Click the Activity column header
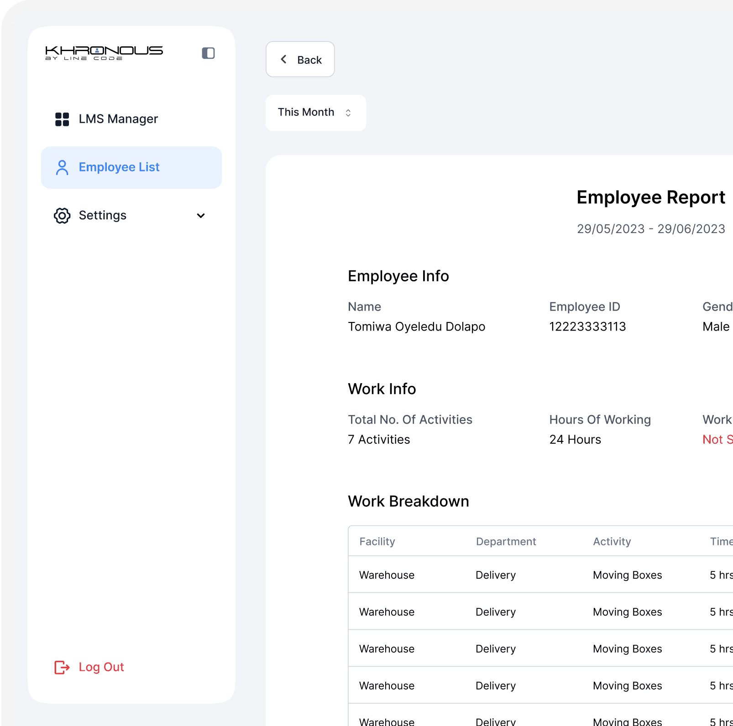The image size is (733, 726). [x=612, y=541]
